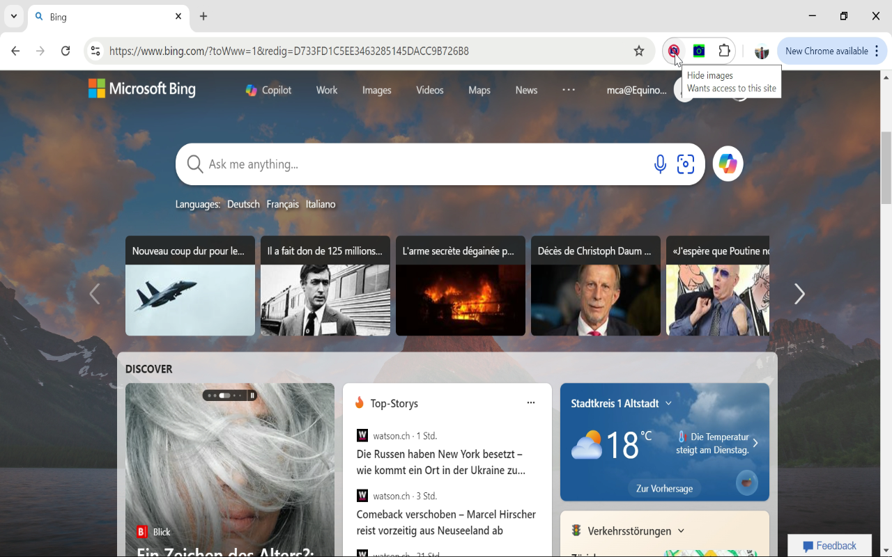
Task: Open site permission settings in the address bar
Action: (94, 50)
